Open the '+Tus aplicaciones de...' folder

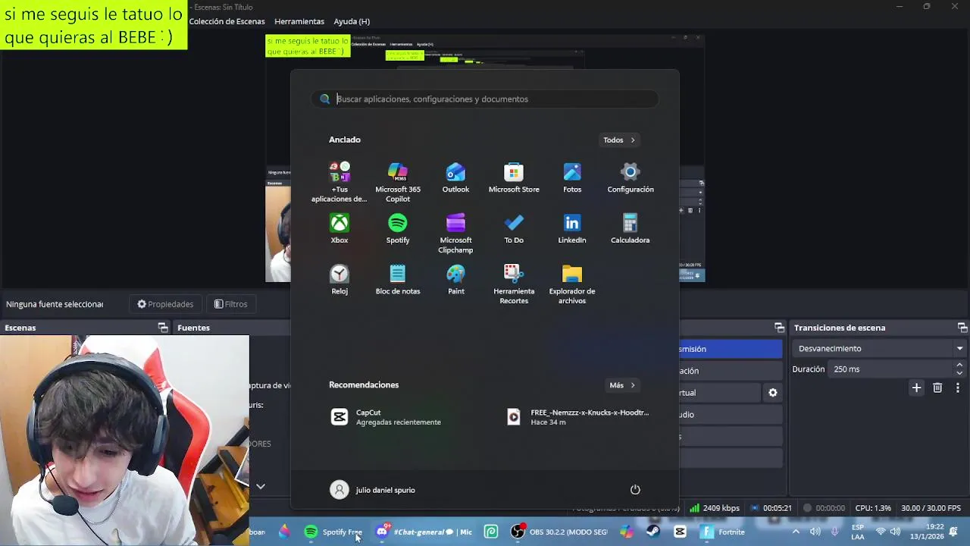coord(339,182)
